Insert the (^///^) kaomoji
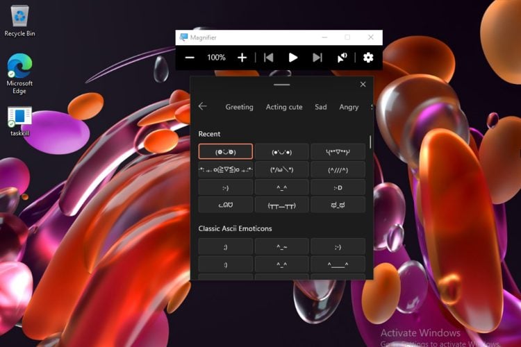Viewport: 521px width, 347px height. pos(338,169)
